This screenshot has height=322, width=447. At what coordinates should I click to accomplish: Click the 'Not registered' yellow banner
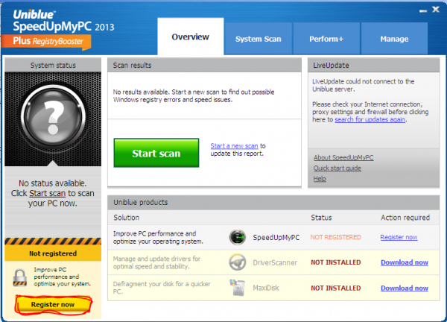point(53,253)
